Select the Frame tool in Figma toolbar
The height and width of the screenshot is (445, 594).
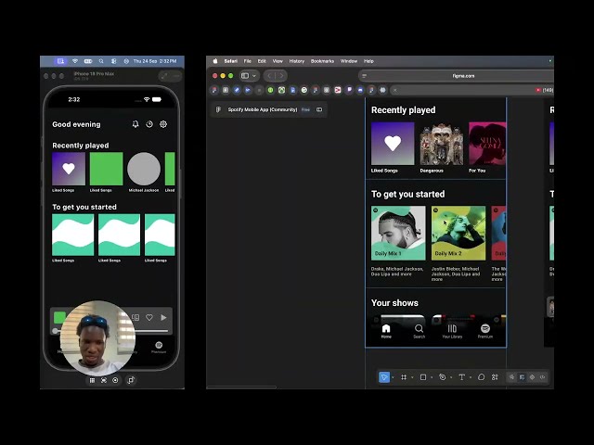(x=404, y=377)
